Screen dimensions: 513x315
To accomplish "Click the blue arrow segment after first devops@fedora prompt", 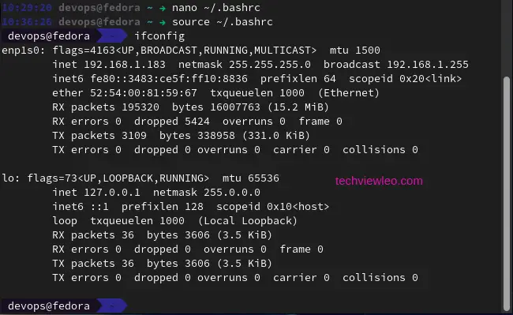I will (x=111, y=36).
